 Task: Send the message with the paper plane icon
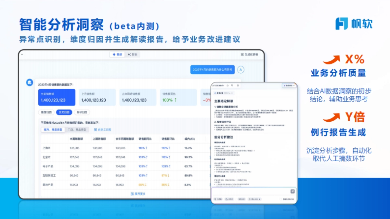tap(292, 191)
